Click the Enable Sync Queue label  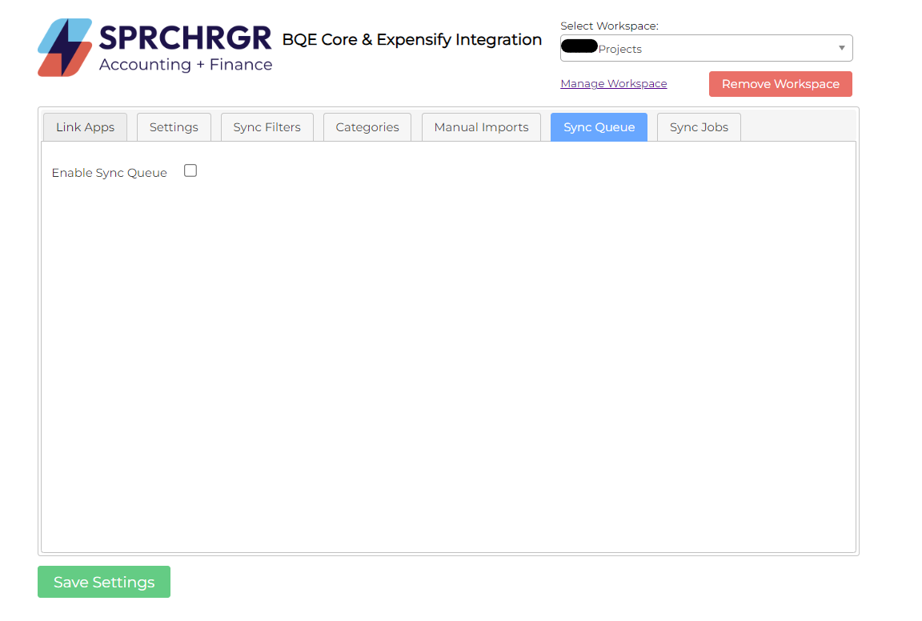pos(110,173)
